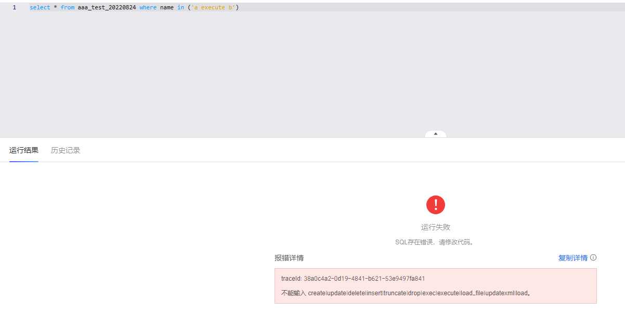Click line number 1 in editor gutter
Screen dimensions: 625x327
point(14,8)
